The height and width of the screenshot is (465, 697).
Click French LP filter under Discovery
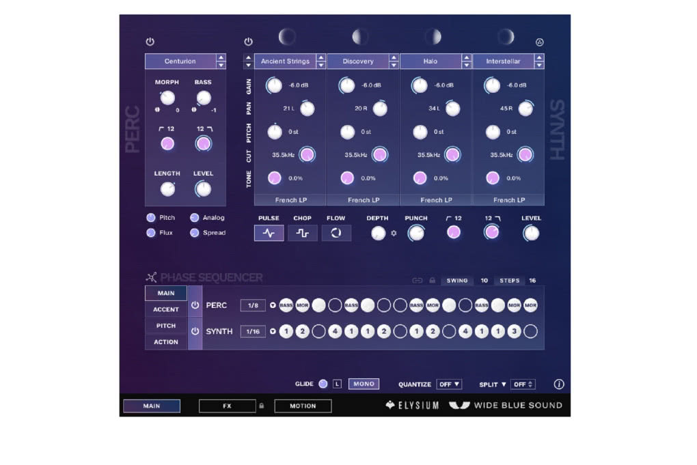click(x=364, y=200)
